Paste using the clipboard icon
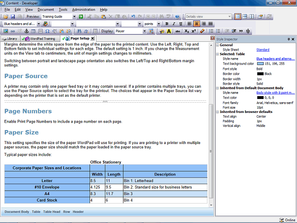The height and width of the screenshot is (223, 297). (x=103, y=17)
